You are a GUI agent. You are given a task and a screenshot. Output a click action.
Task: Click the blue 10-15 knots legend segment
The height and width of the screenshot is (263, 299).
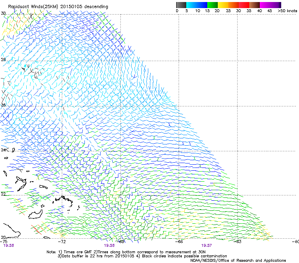click(x=202, y=5)
